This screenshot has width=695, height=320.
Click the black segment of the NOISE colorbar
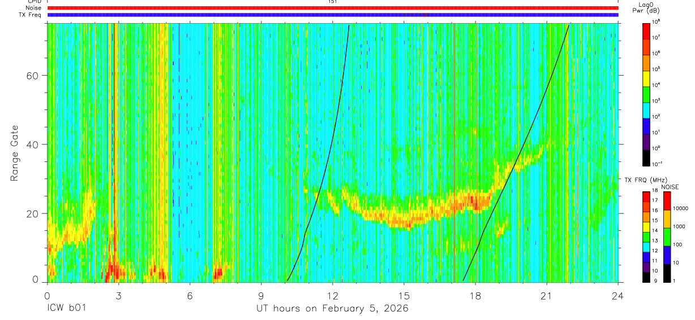coord(667,273)
